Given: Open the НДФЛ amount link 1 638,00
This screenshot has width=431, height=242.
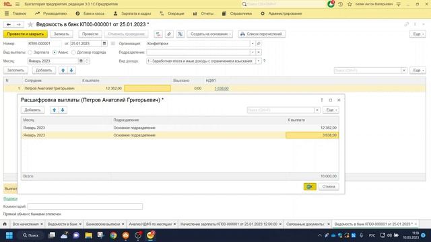Looking at the screenshot, I should [222, 88].
